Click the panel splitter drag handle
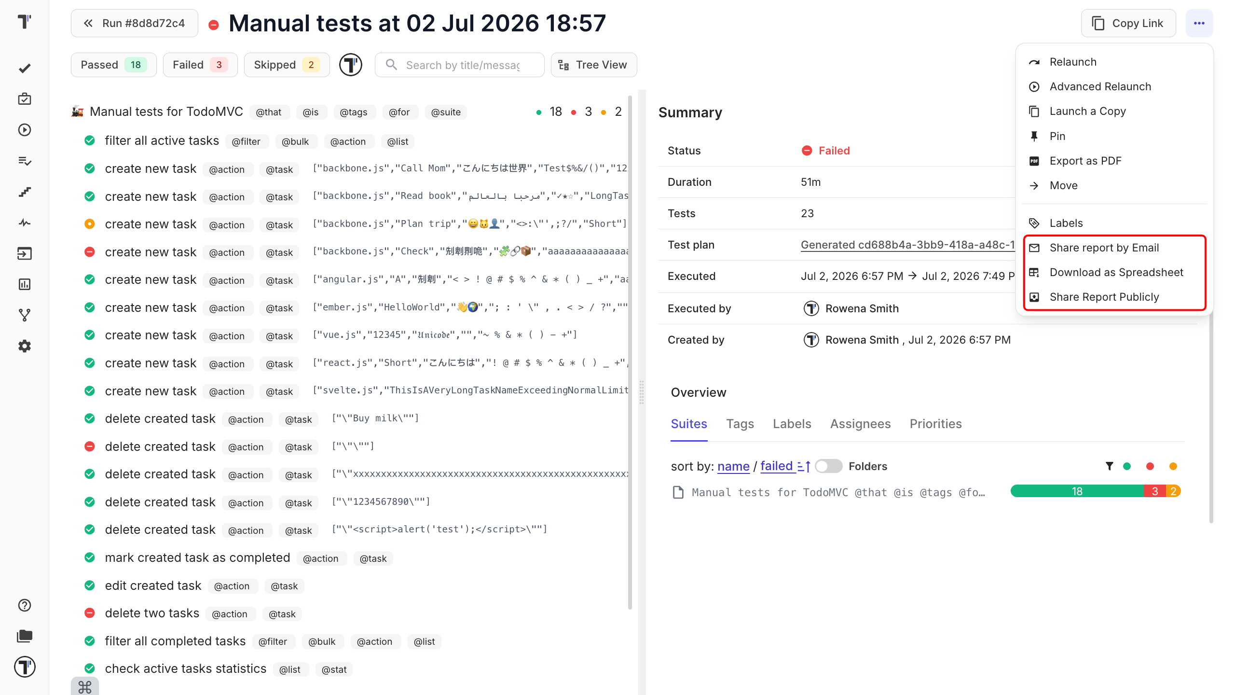This screenshot has height=695, width=1235. click(642, 392)
